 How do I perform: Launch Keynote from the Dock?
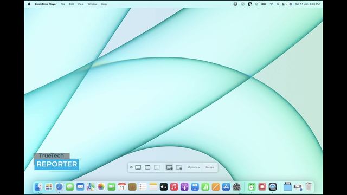(x=195, y=187)
